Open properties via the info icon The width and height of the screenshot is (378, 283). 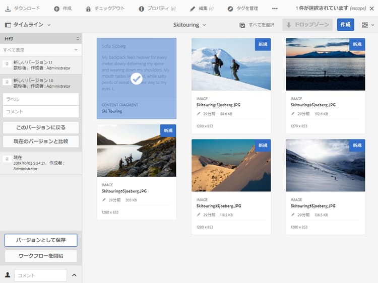point(142,9)
